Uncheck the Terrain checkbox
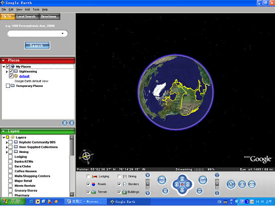275x206 pixels. point(88,192)
